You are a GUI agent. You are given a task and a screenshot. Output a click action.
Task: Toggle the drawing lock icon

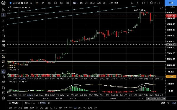coord(3,77)
